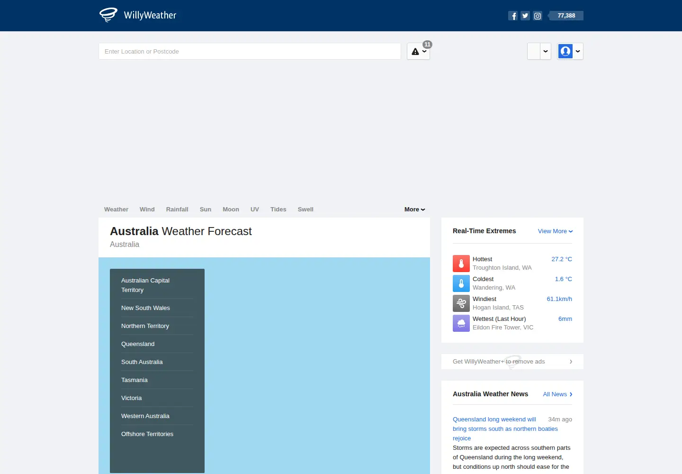Click the 77,388 follower count badge
Viewport: 682px width, 474px height.
(x=565, y=16)
